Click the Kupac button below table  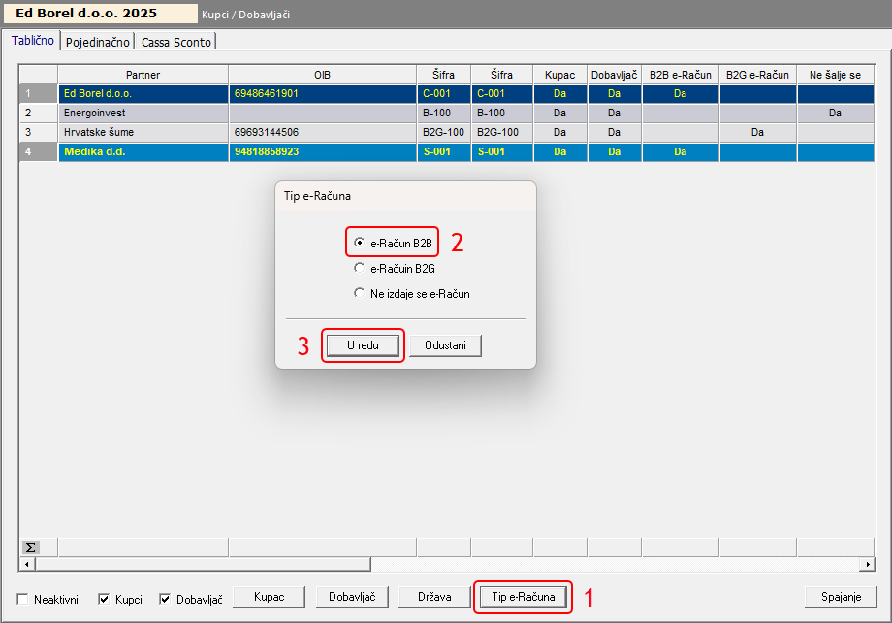[269, 596]
